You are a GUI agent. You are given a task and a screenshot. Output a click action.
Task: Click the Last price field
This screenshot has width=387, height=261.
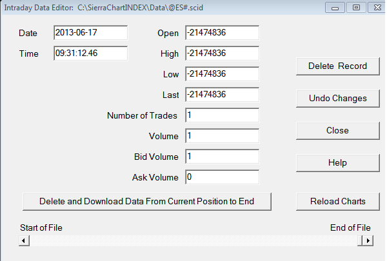tap(223, 95)
